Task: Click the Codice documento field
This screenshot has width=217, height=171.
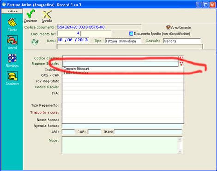Action: (99, 27)
